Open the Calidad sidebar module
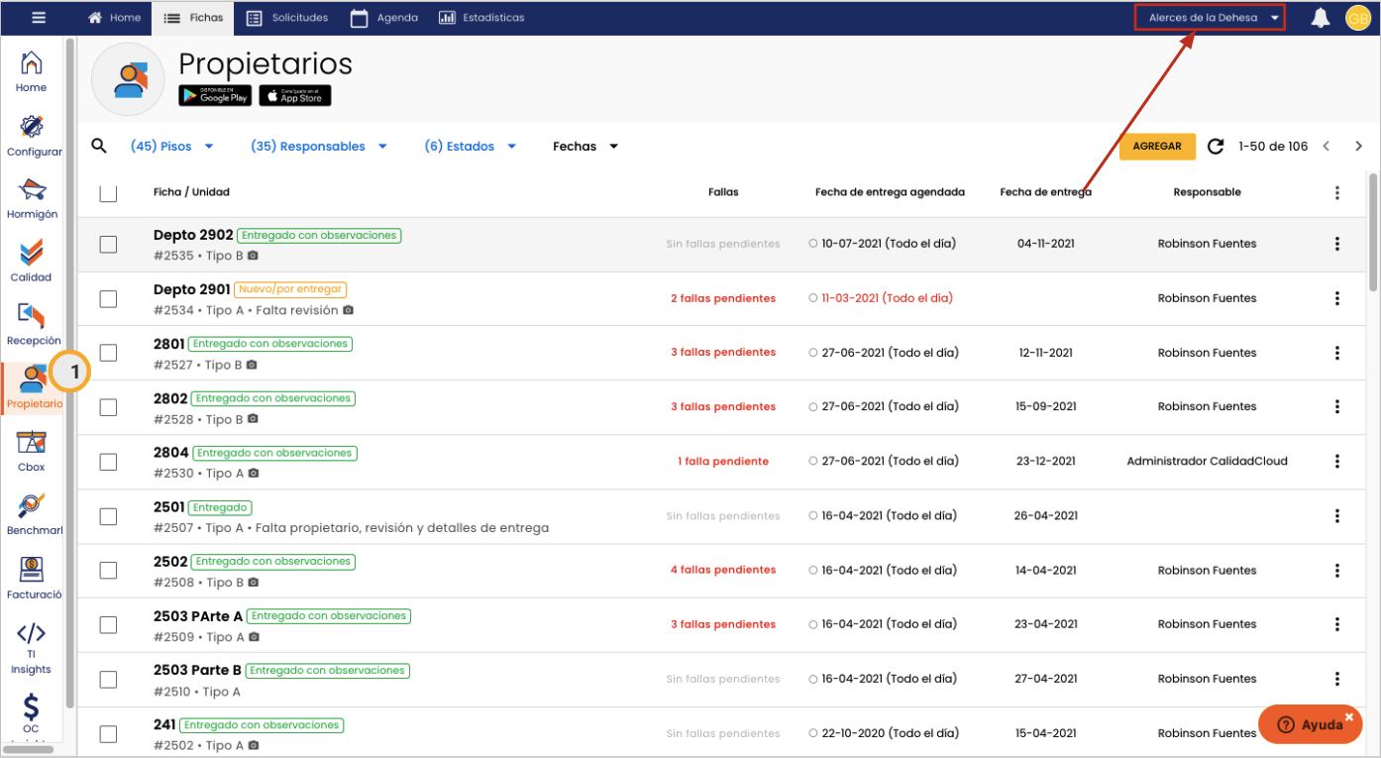Image resolution: width=1381 pixels, height=758 pixels. 32,262
